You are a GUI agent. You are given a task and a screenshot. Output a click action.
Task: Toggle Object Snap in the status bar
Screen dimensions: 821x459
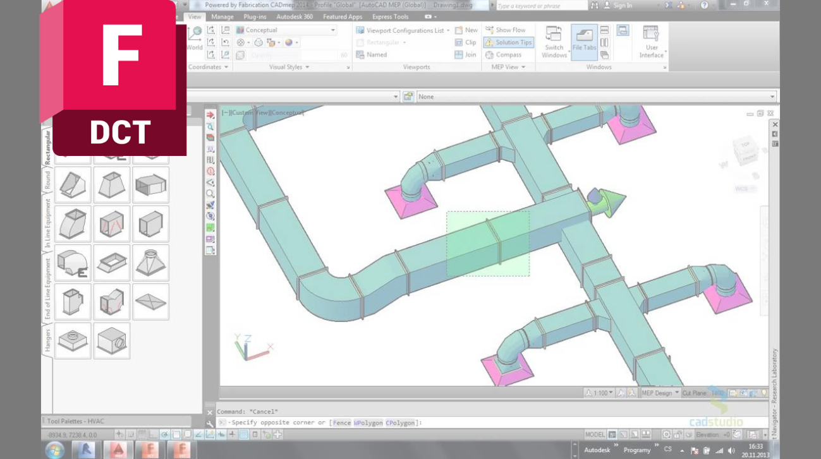[176, 434]
